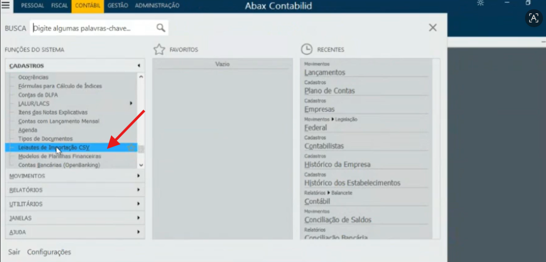Open recent item Plano de Contas
This screenshot has height=262, width=546.
330,91
